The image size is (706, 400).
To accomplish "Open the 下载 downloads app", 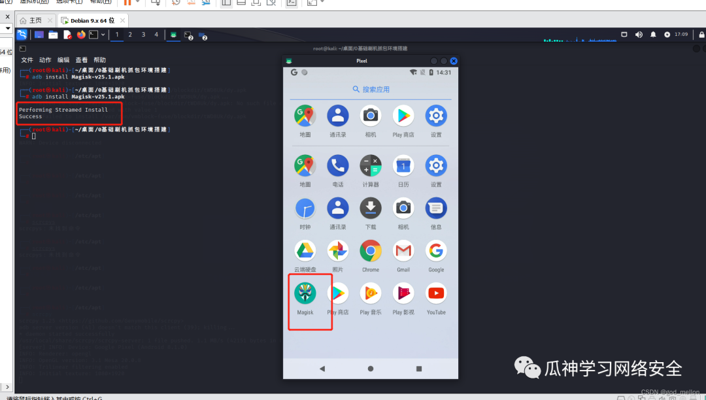I will (x=371, y=208).
